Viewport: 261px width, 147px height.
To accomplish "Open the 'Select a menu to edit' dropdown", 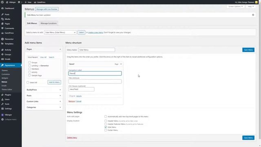I will tap(60, 33).
